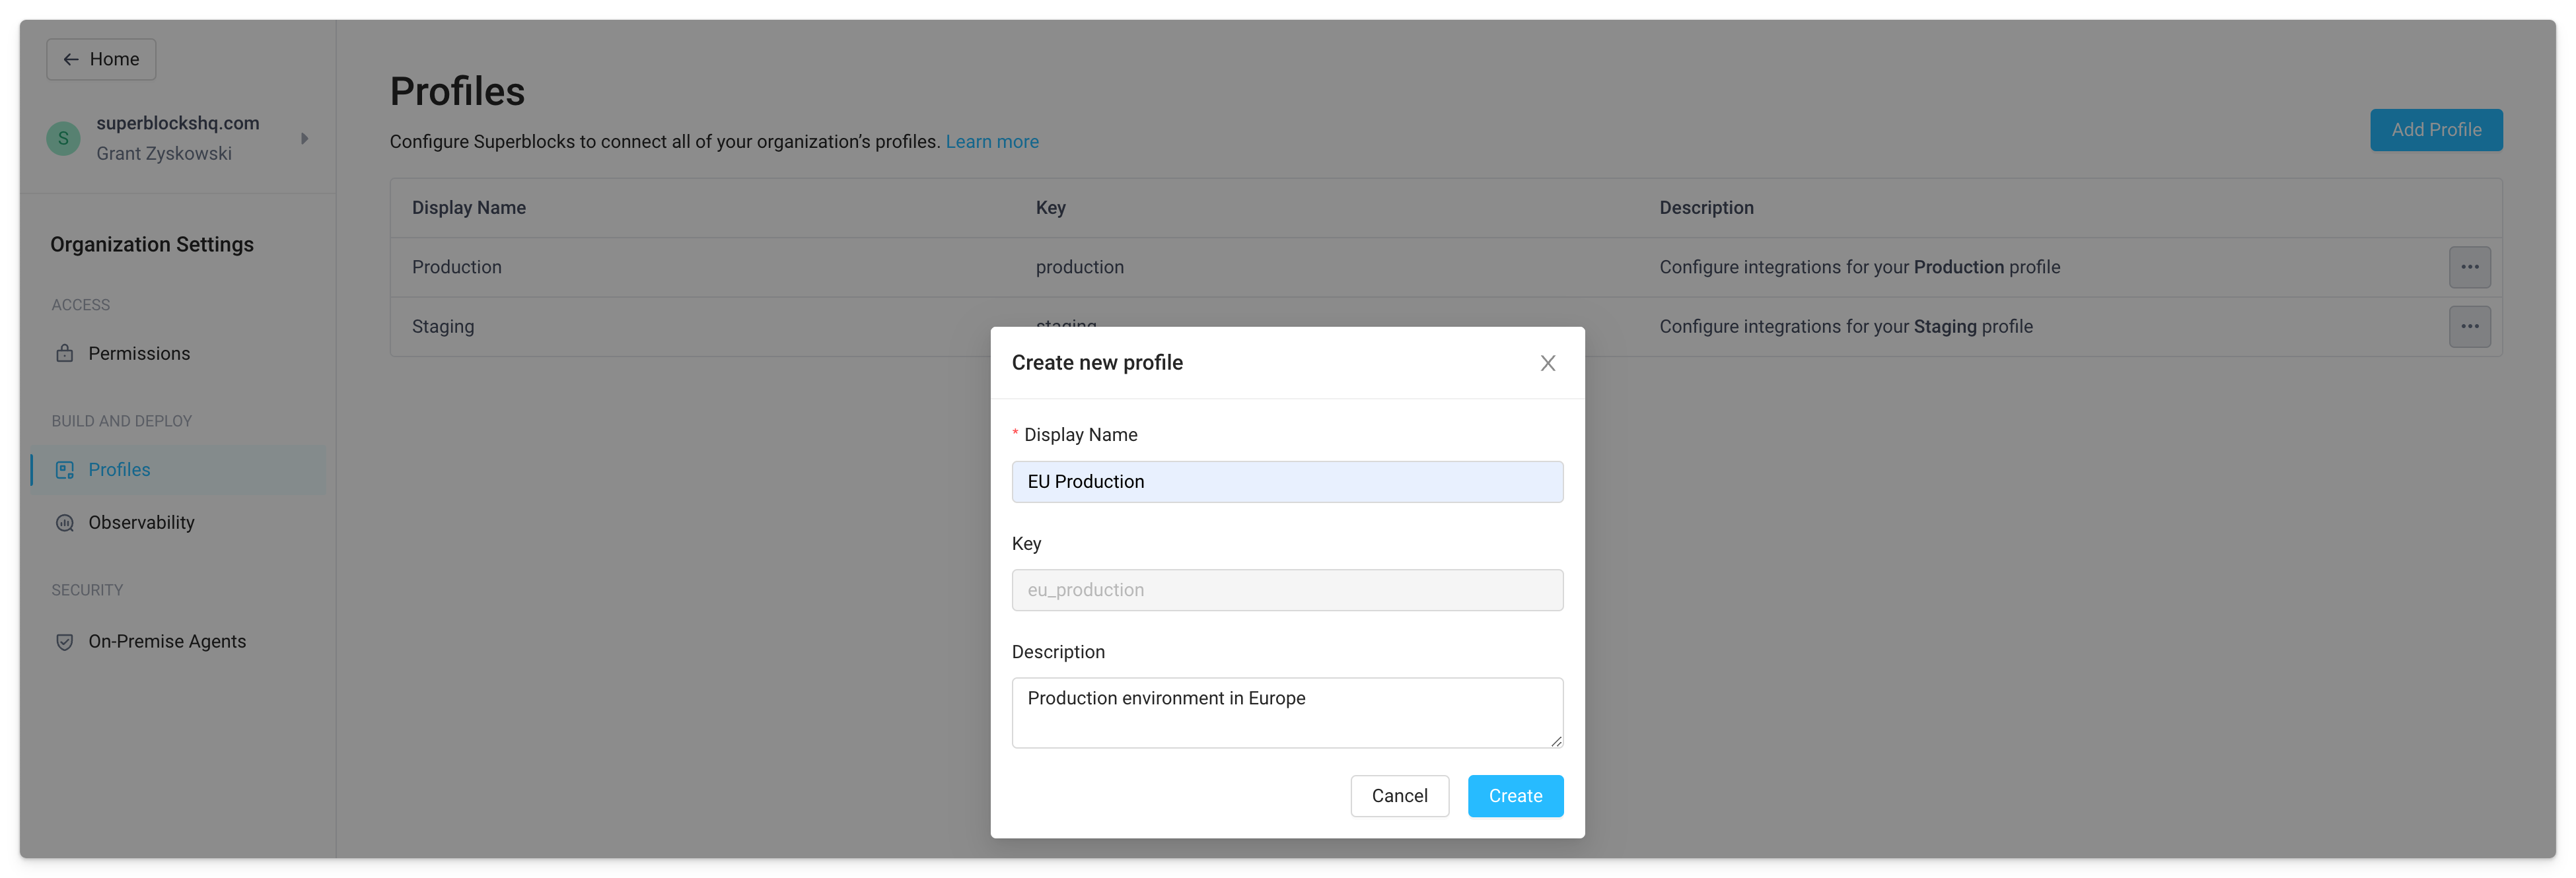Open the Learn more link
Image resolution: width=2576 pixels, height=878 pixels.
(x=992, y=141)
